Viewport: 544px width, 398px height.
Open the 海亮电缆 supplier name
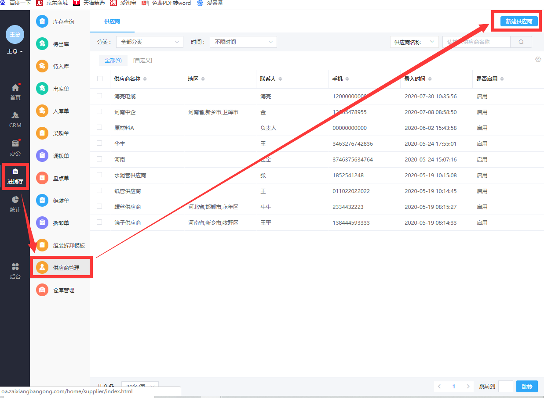(x=125, y=96)
